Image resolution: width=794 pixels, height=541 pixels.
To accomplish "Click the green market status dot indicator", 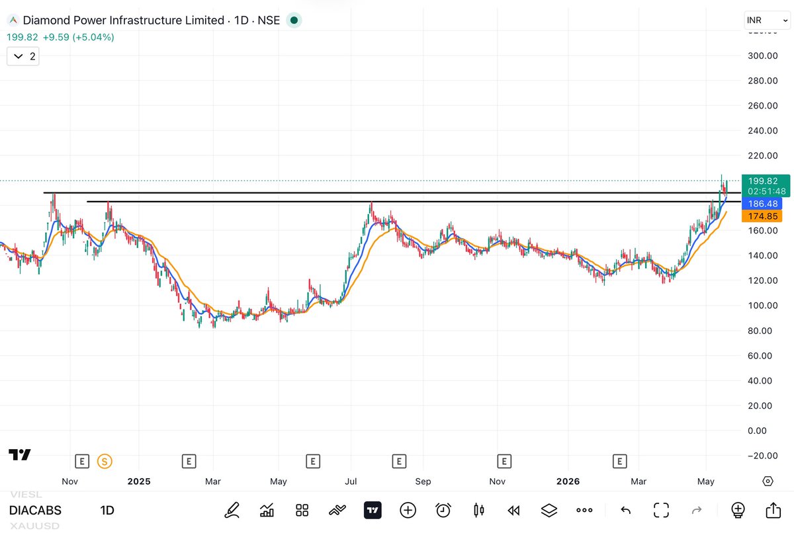I will tap(294, 21).
